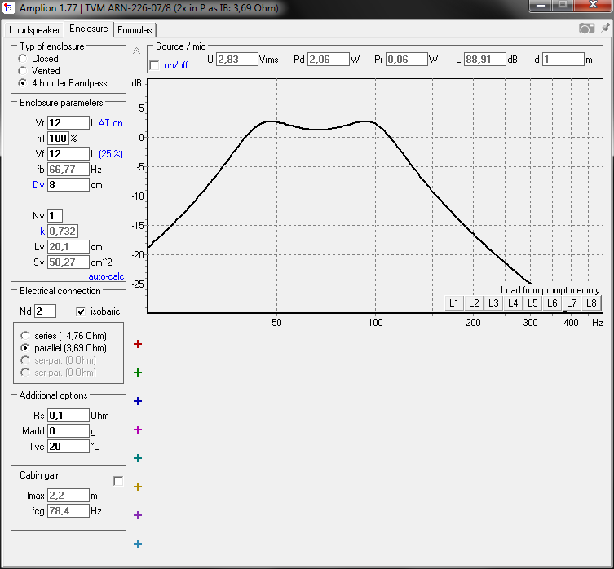Viewport: 614px width, 569px height.
Task: Minimize the Amplion window
Action: click(541, 6)
